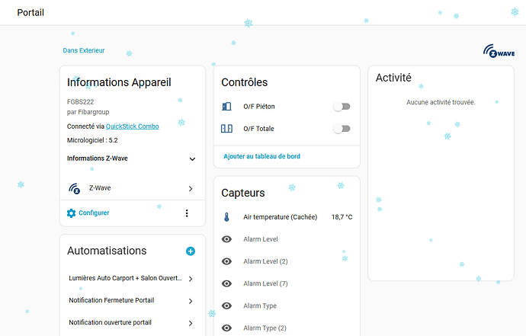Toggle the O/F Totale switch
Viewport: 526px width, 336px height.
(342, 129)
